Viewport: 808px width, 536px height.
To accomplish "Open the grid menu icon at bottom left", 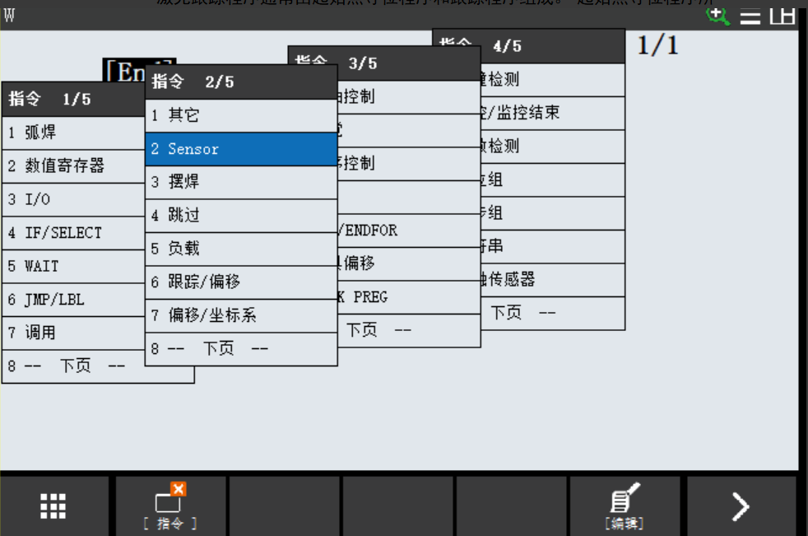I will [x=53, y=506].
